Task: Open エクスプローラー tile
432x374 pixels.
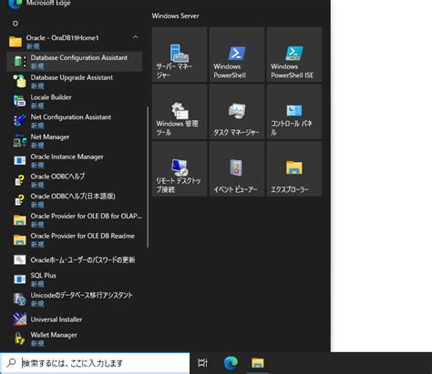Action: [x=294, y=169]
